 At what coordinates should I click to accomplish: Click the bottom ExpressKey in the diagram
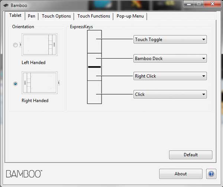tap(94, 92)
